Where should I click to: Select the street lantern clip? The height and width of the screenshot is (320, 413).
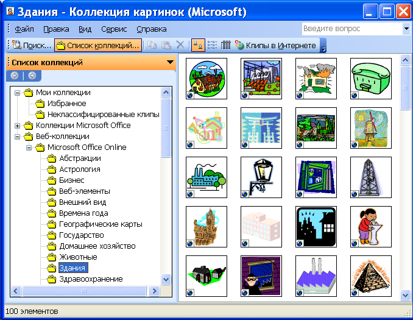[261, 177]
